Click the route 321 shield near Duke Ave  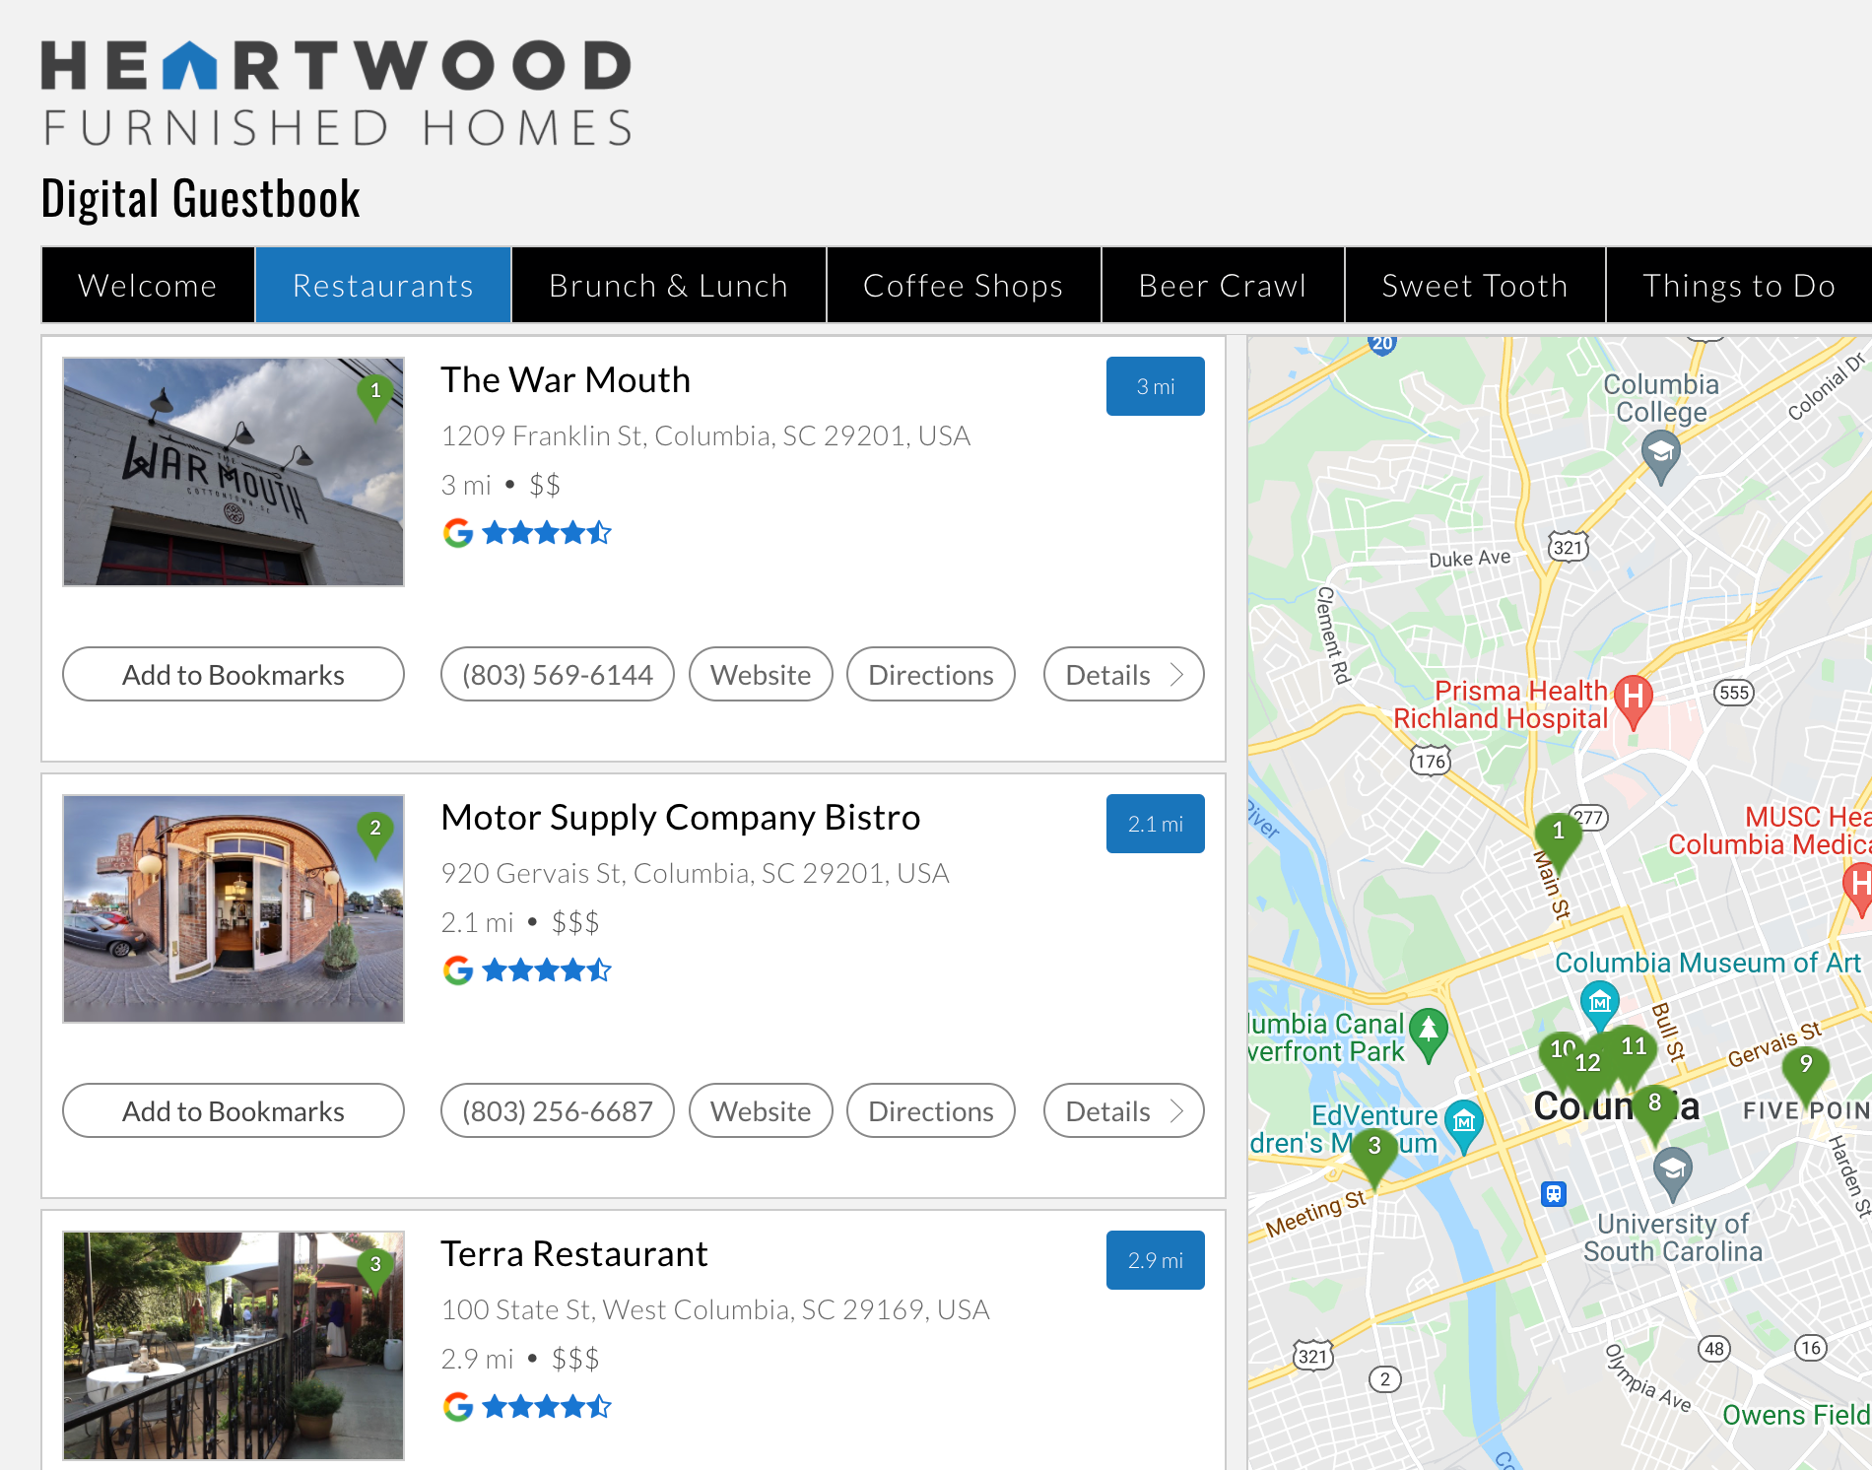pyautogui.click(x=1568, y=547)
